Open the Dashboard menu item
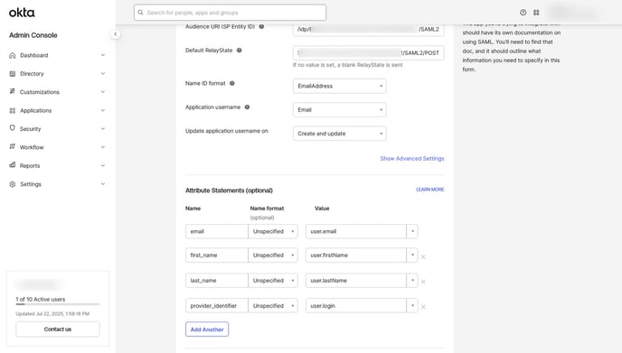The height and width of the screenshot is (353, 622). click(58, 55)
